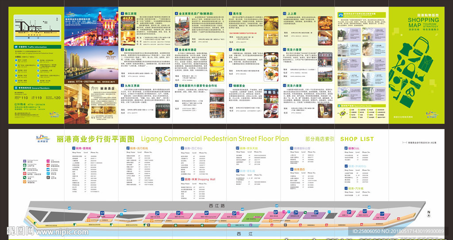The width and height of the screenshot is (453, 240).
Task: Click the 1# 丽港·香港城 shop list heading
Action: [82, 148]
